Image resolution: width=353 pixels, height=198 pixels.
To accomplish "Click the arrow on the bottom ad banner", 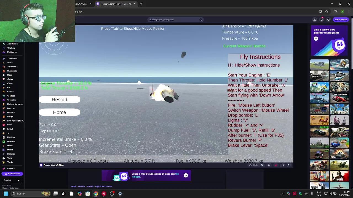I will (x=186, y=175).
